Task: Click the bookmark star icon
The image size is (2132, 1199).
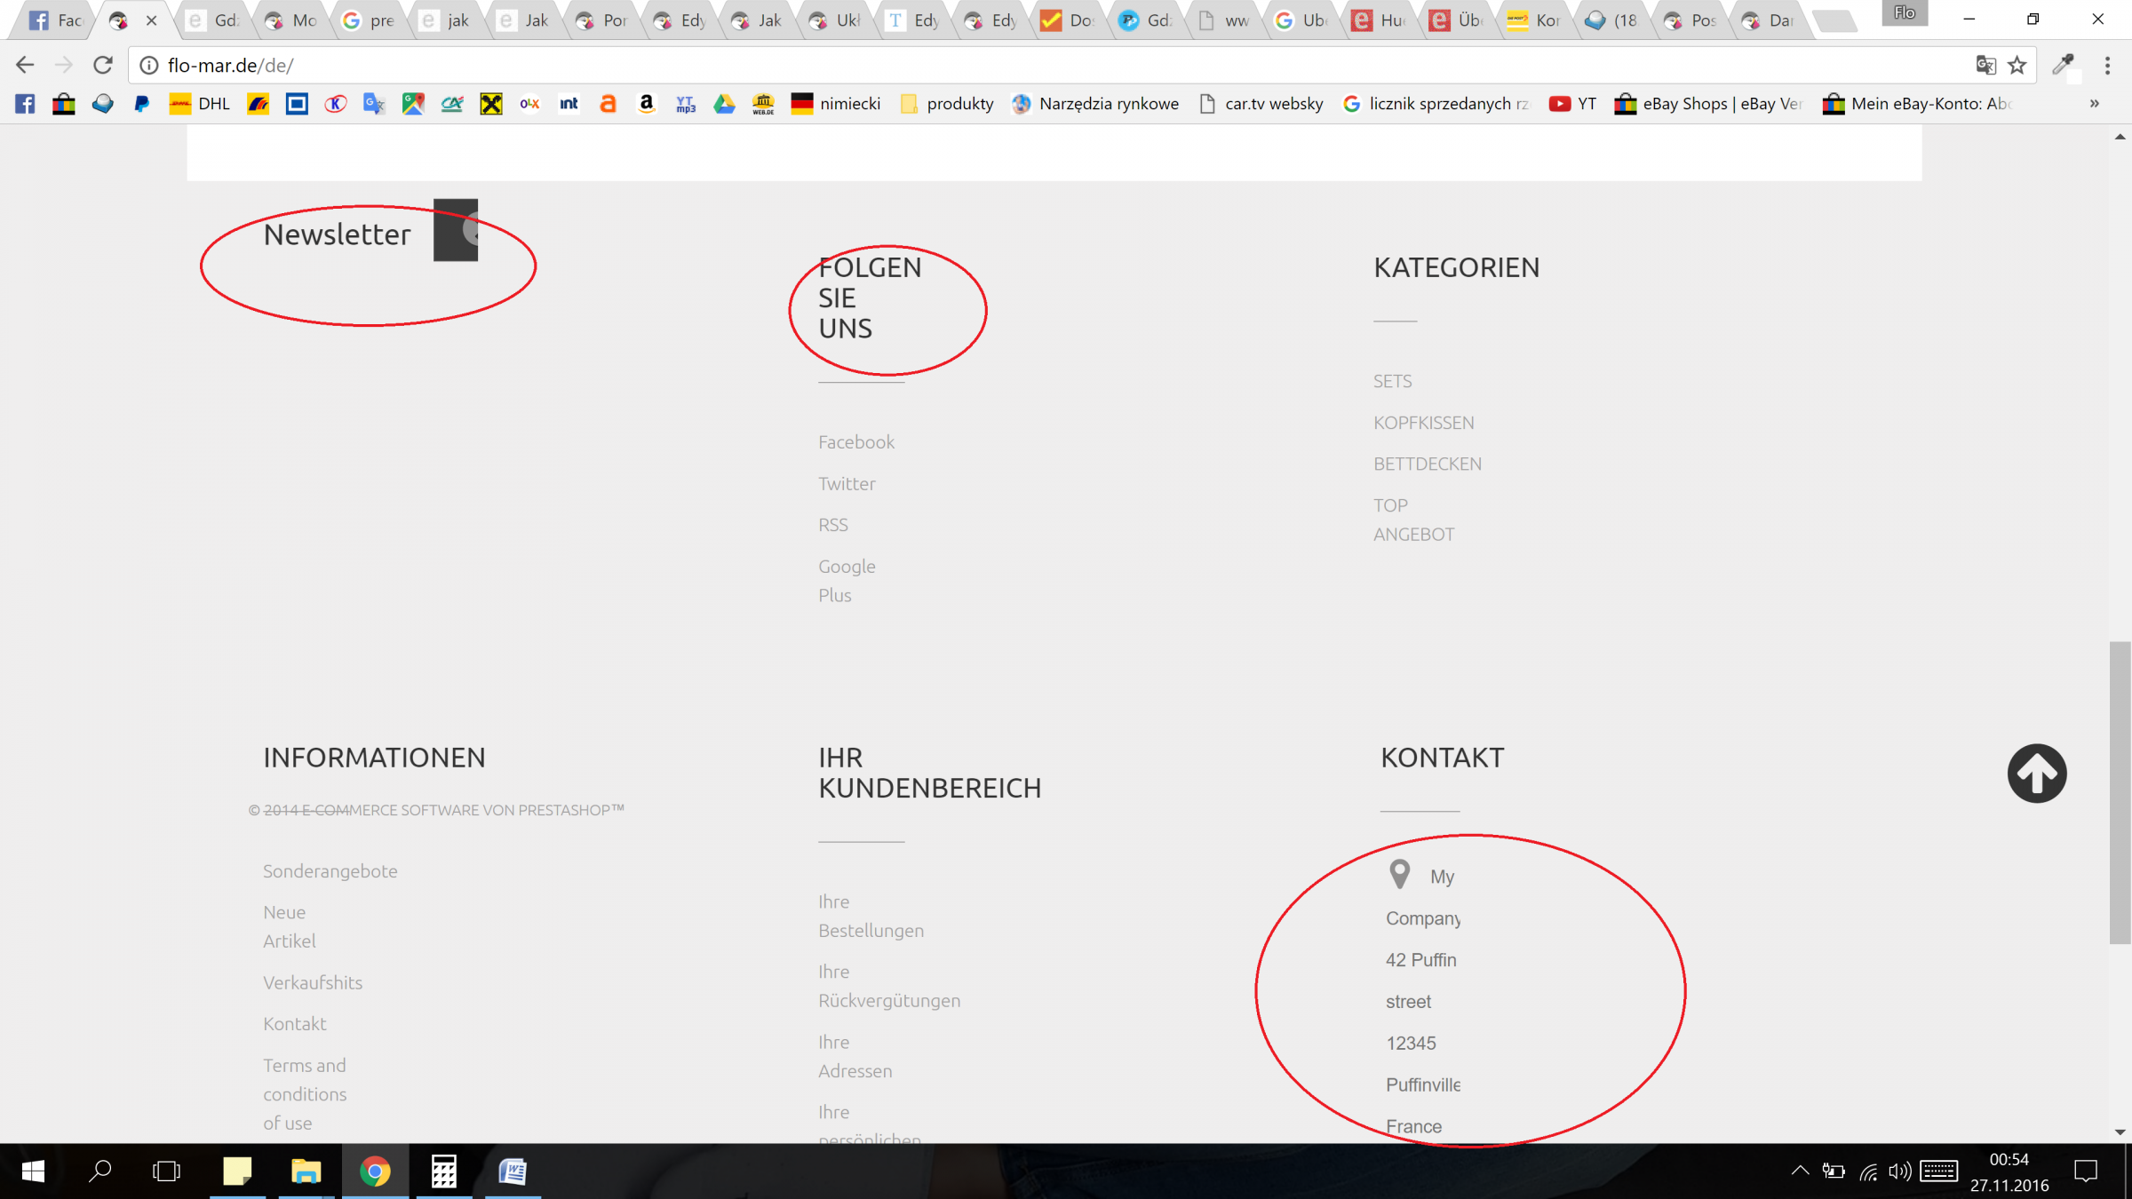Action: [2017, 65]
